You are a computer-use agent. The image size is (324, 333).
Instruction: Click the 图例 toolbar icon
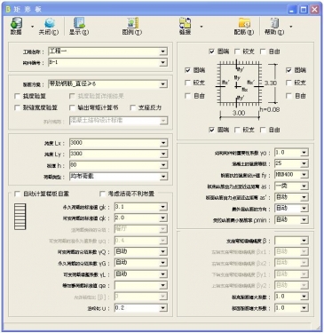(132, 23)
